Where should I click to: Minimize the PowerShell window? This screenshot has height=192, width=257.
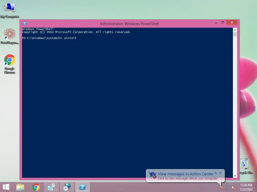click(216, 22)
